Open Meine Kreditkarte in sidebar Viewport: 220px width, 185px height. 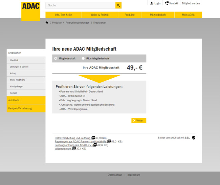tap(26, 80)
